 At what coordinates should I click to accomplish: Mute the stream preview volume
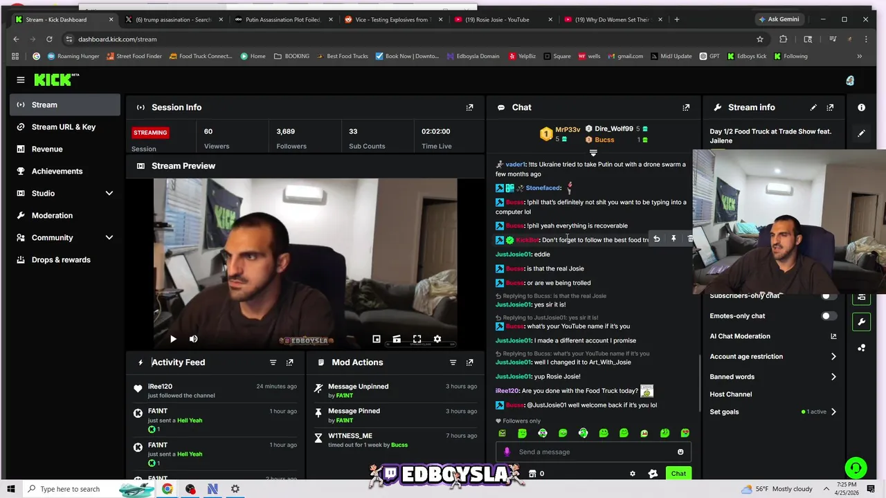click(x=194, y=339)
